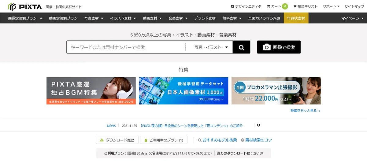Select the 動画定額制プラン menu item

[x=63, y=18]
